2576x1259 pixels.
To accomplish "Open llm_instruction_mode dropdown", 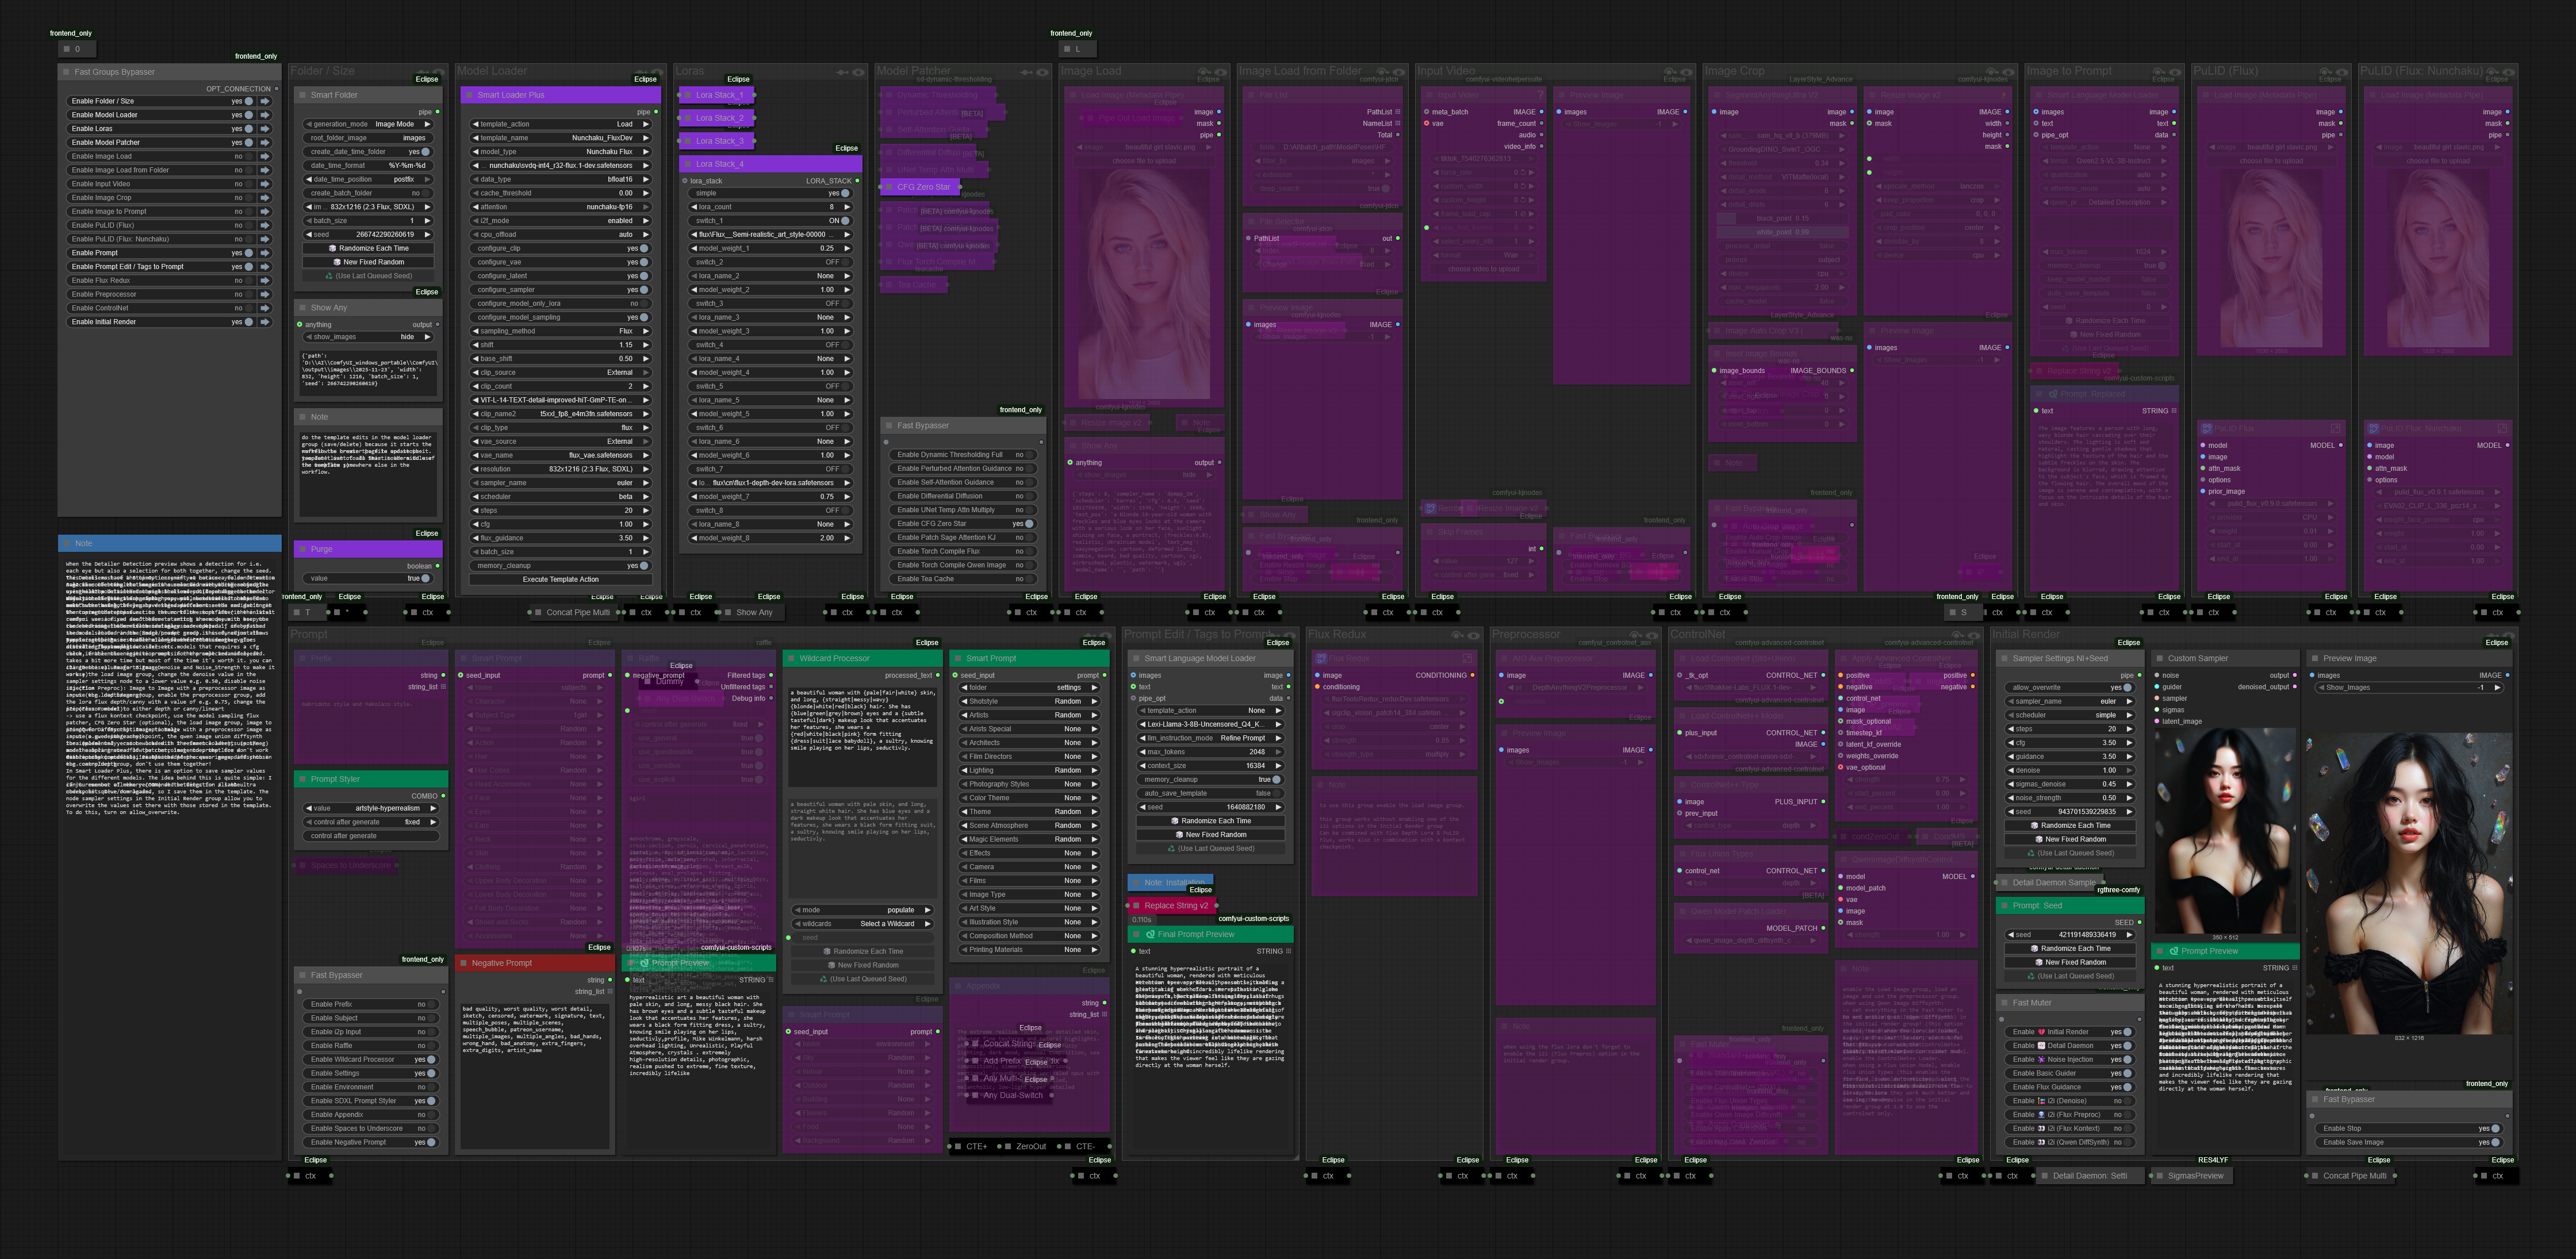I will (1210, 738).
